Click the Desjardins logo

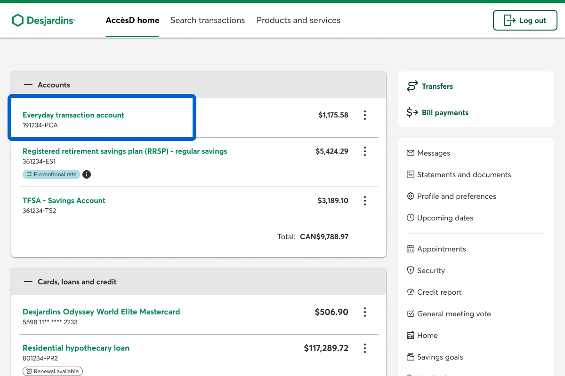click(43, 20)
